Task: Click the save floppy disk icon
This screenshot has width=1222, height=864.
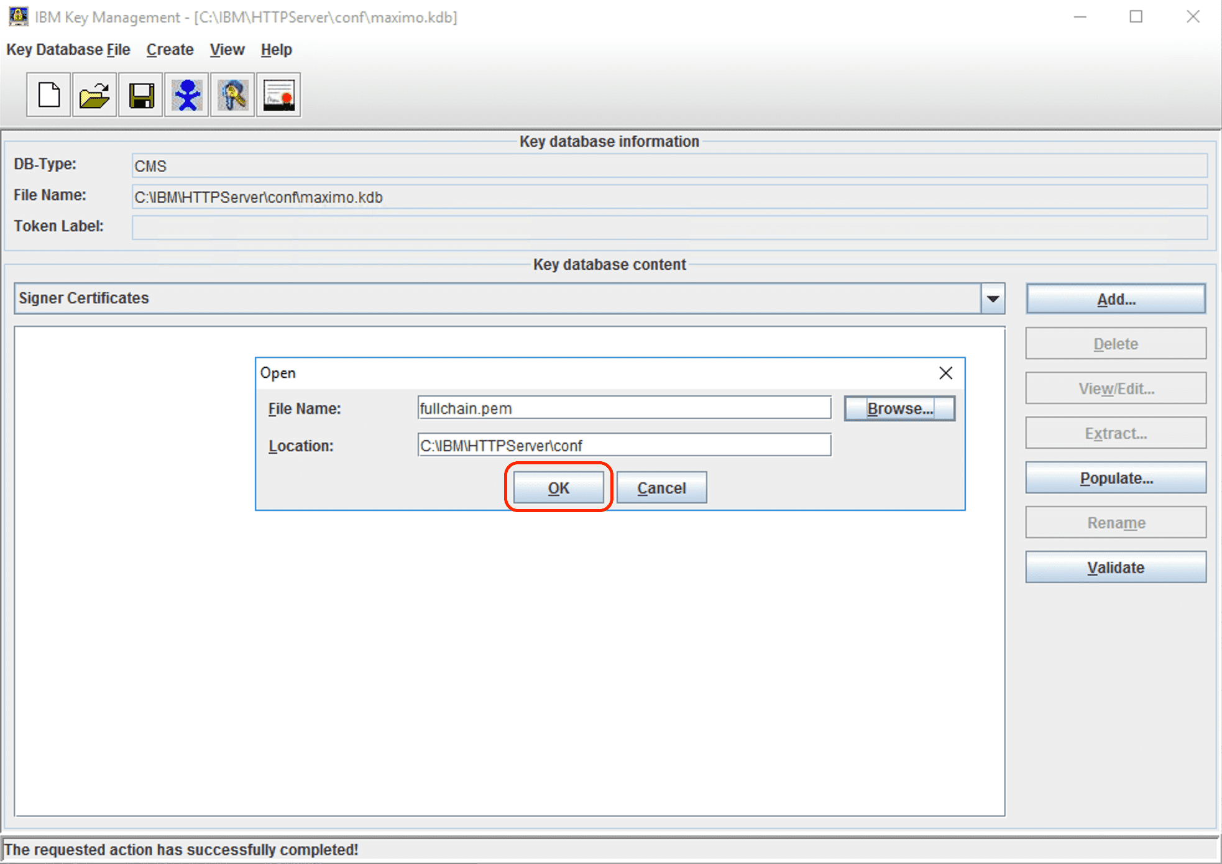Action: pyautogui.click(x=141, y=95)
